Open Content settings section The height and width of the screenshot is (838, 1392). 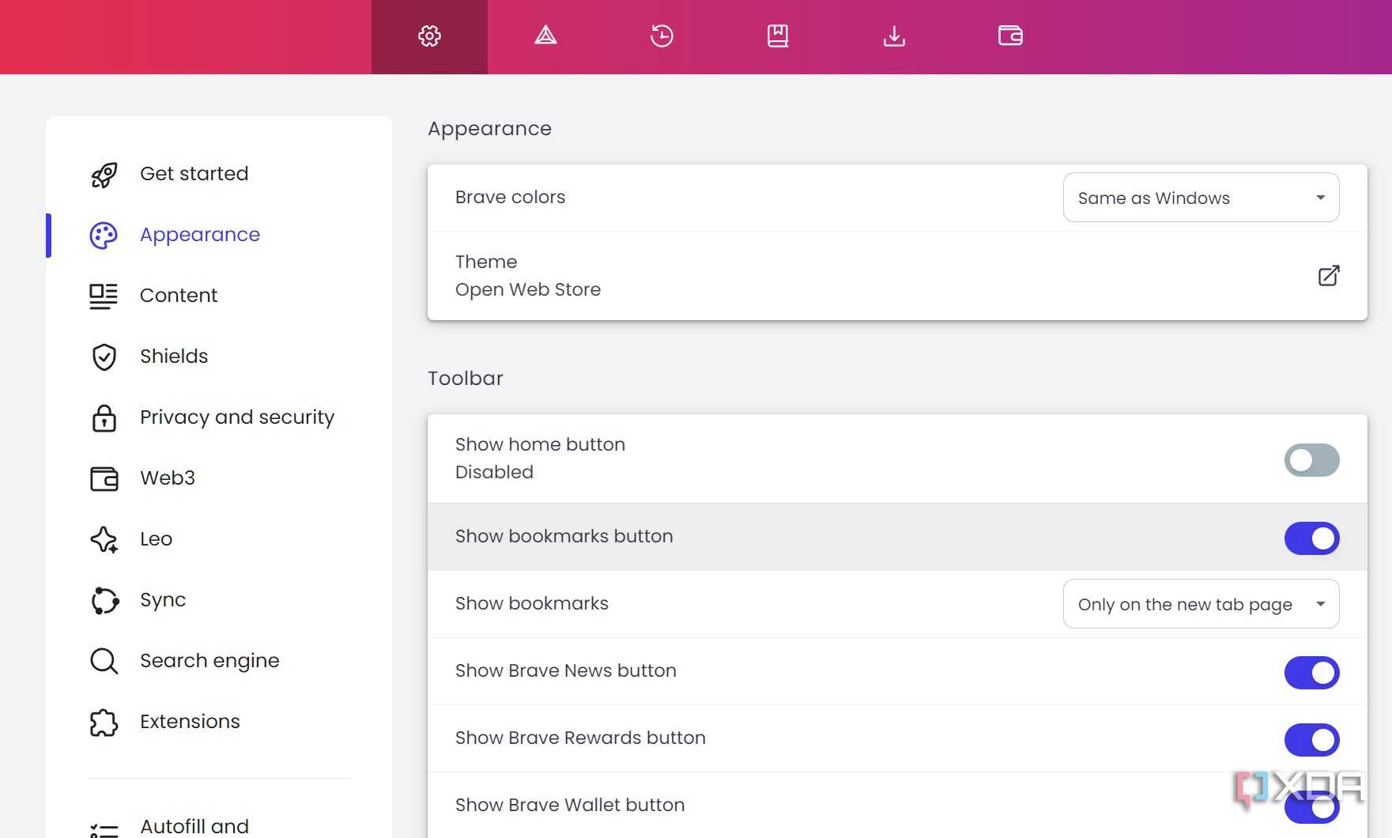coord(179,296)
